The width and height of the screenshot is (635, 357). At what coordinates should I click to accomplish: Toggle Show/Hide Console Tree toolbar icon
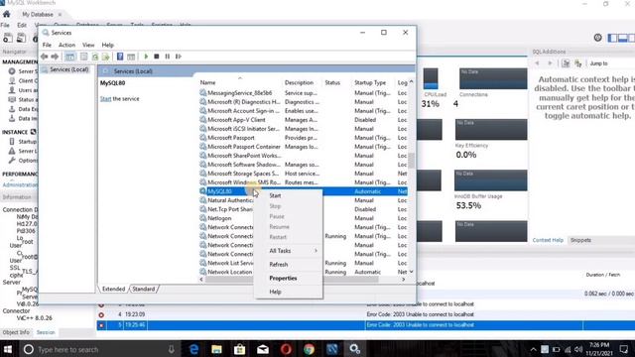pos(70,57)
